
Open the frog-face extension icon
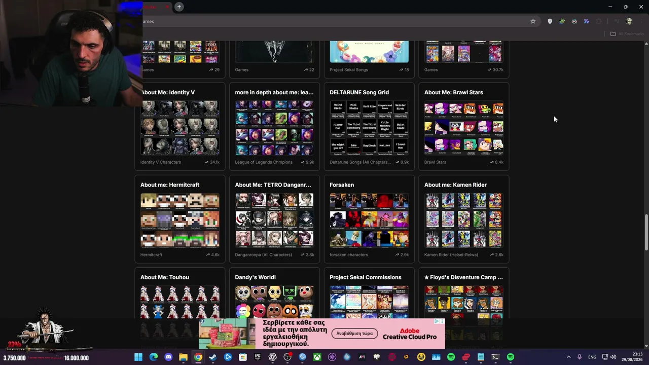pos(562,21)
